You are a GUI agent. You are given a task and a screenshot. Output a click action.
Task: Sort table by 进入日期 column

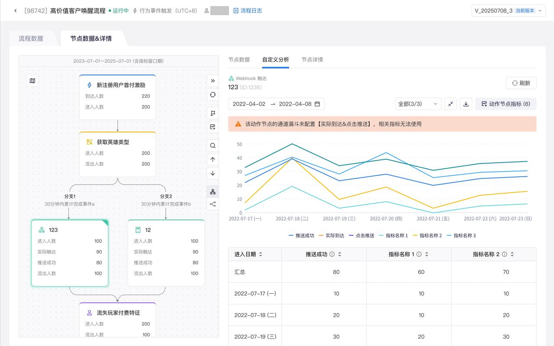click(x=261, y=255)
